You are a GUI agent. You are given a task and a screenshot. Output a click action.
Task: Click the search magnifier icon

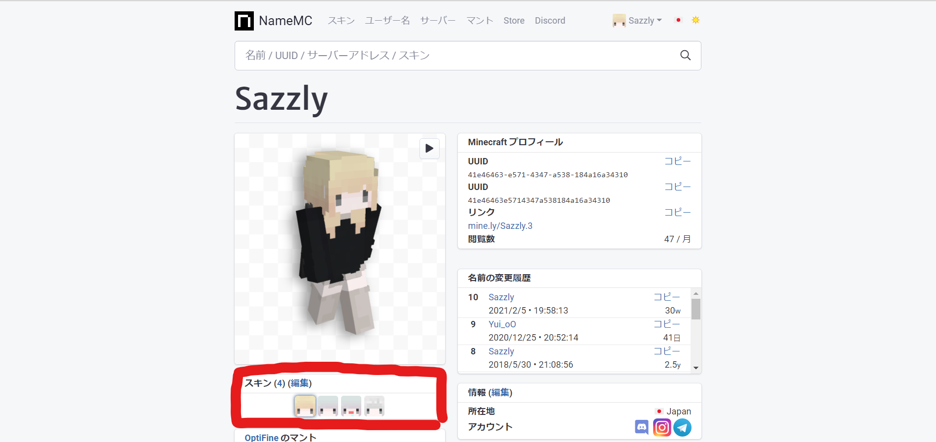685,55
